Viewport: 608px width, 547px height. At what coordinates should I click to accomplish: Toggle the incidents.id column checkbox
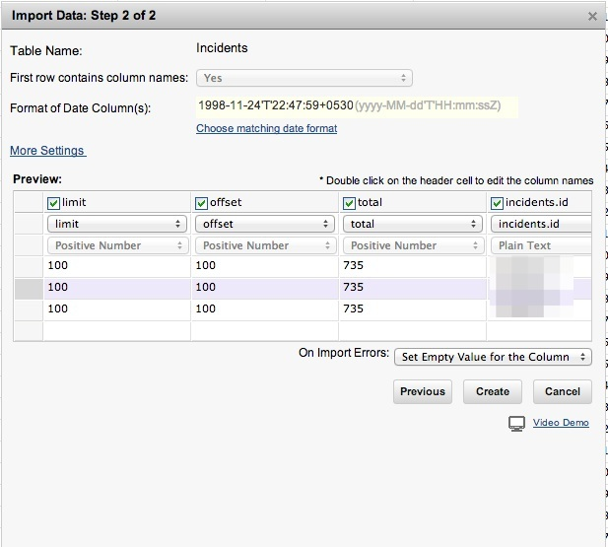[x=498, y=202]
